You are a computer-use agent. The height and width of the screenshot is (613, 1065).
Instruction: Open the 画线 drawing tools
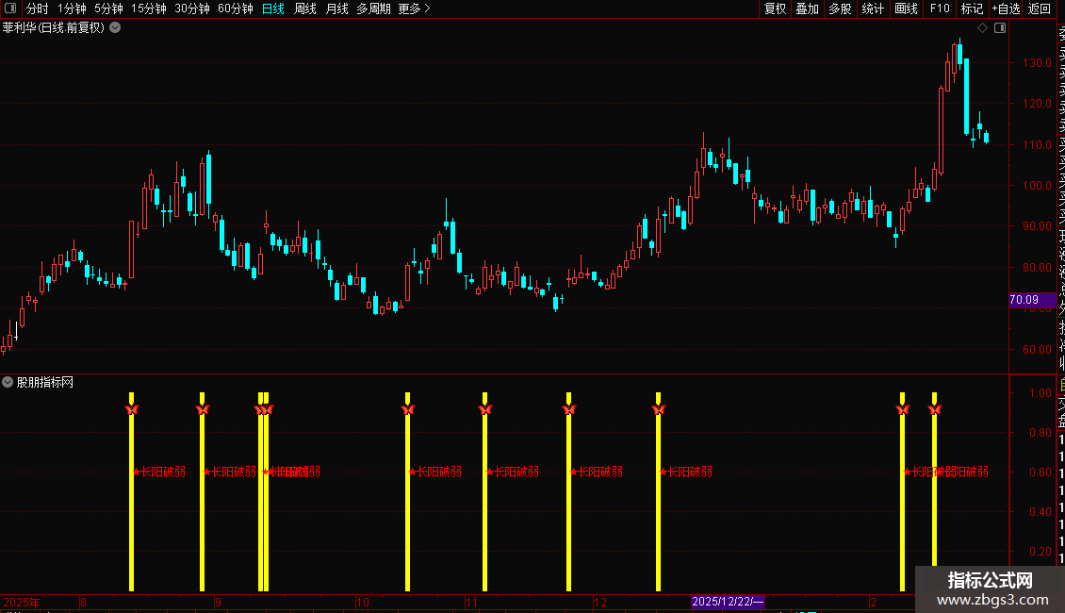click(906, 8)
